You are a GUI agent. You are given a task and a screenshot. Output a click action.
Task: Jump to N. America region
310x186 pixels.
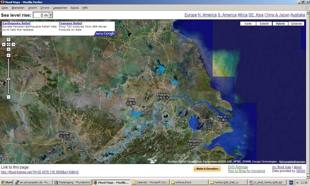pos(207,15)
